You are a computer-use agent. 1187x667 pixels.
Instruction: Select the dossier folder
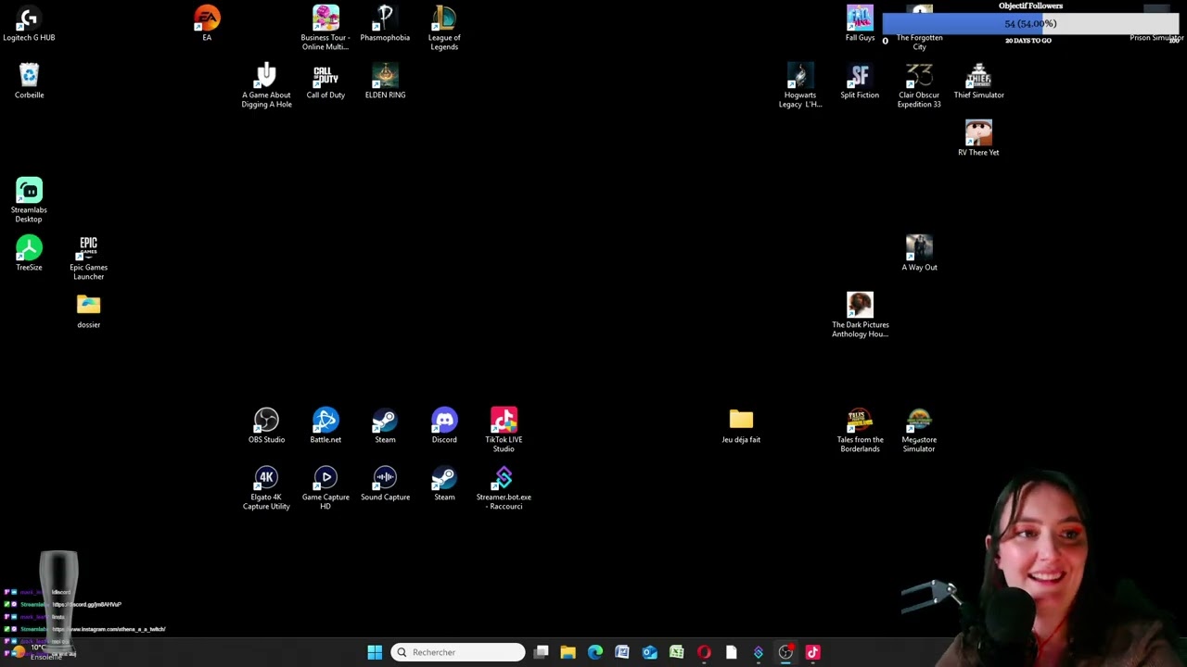pyautogui.click(x=88, y=310)
